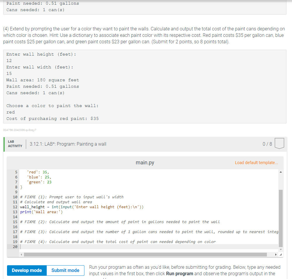The height and width of the screenshot is (279, 292).
Task: Open the Load default template link
Action: pyautogui.click(x=256, y=163)
